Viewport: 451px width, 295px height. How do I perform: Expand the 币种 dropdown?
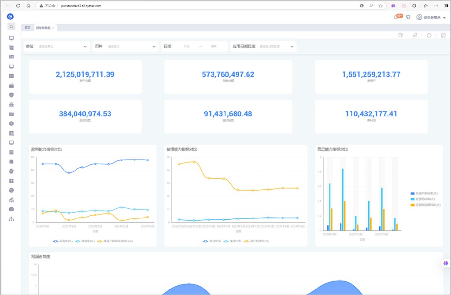click(x=126, y=46)
